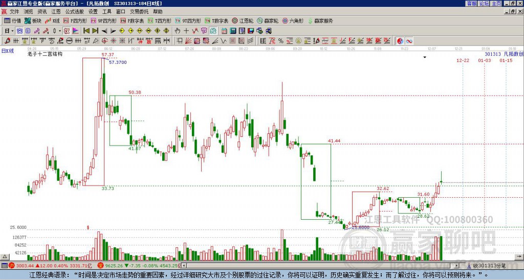This screenshot has width=524, height=280.
Task: Click the save (floppy disk) icon
Action: [251, 31]
